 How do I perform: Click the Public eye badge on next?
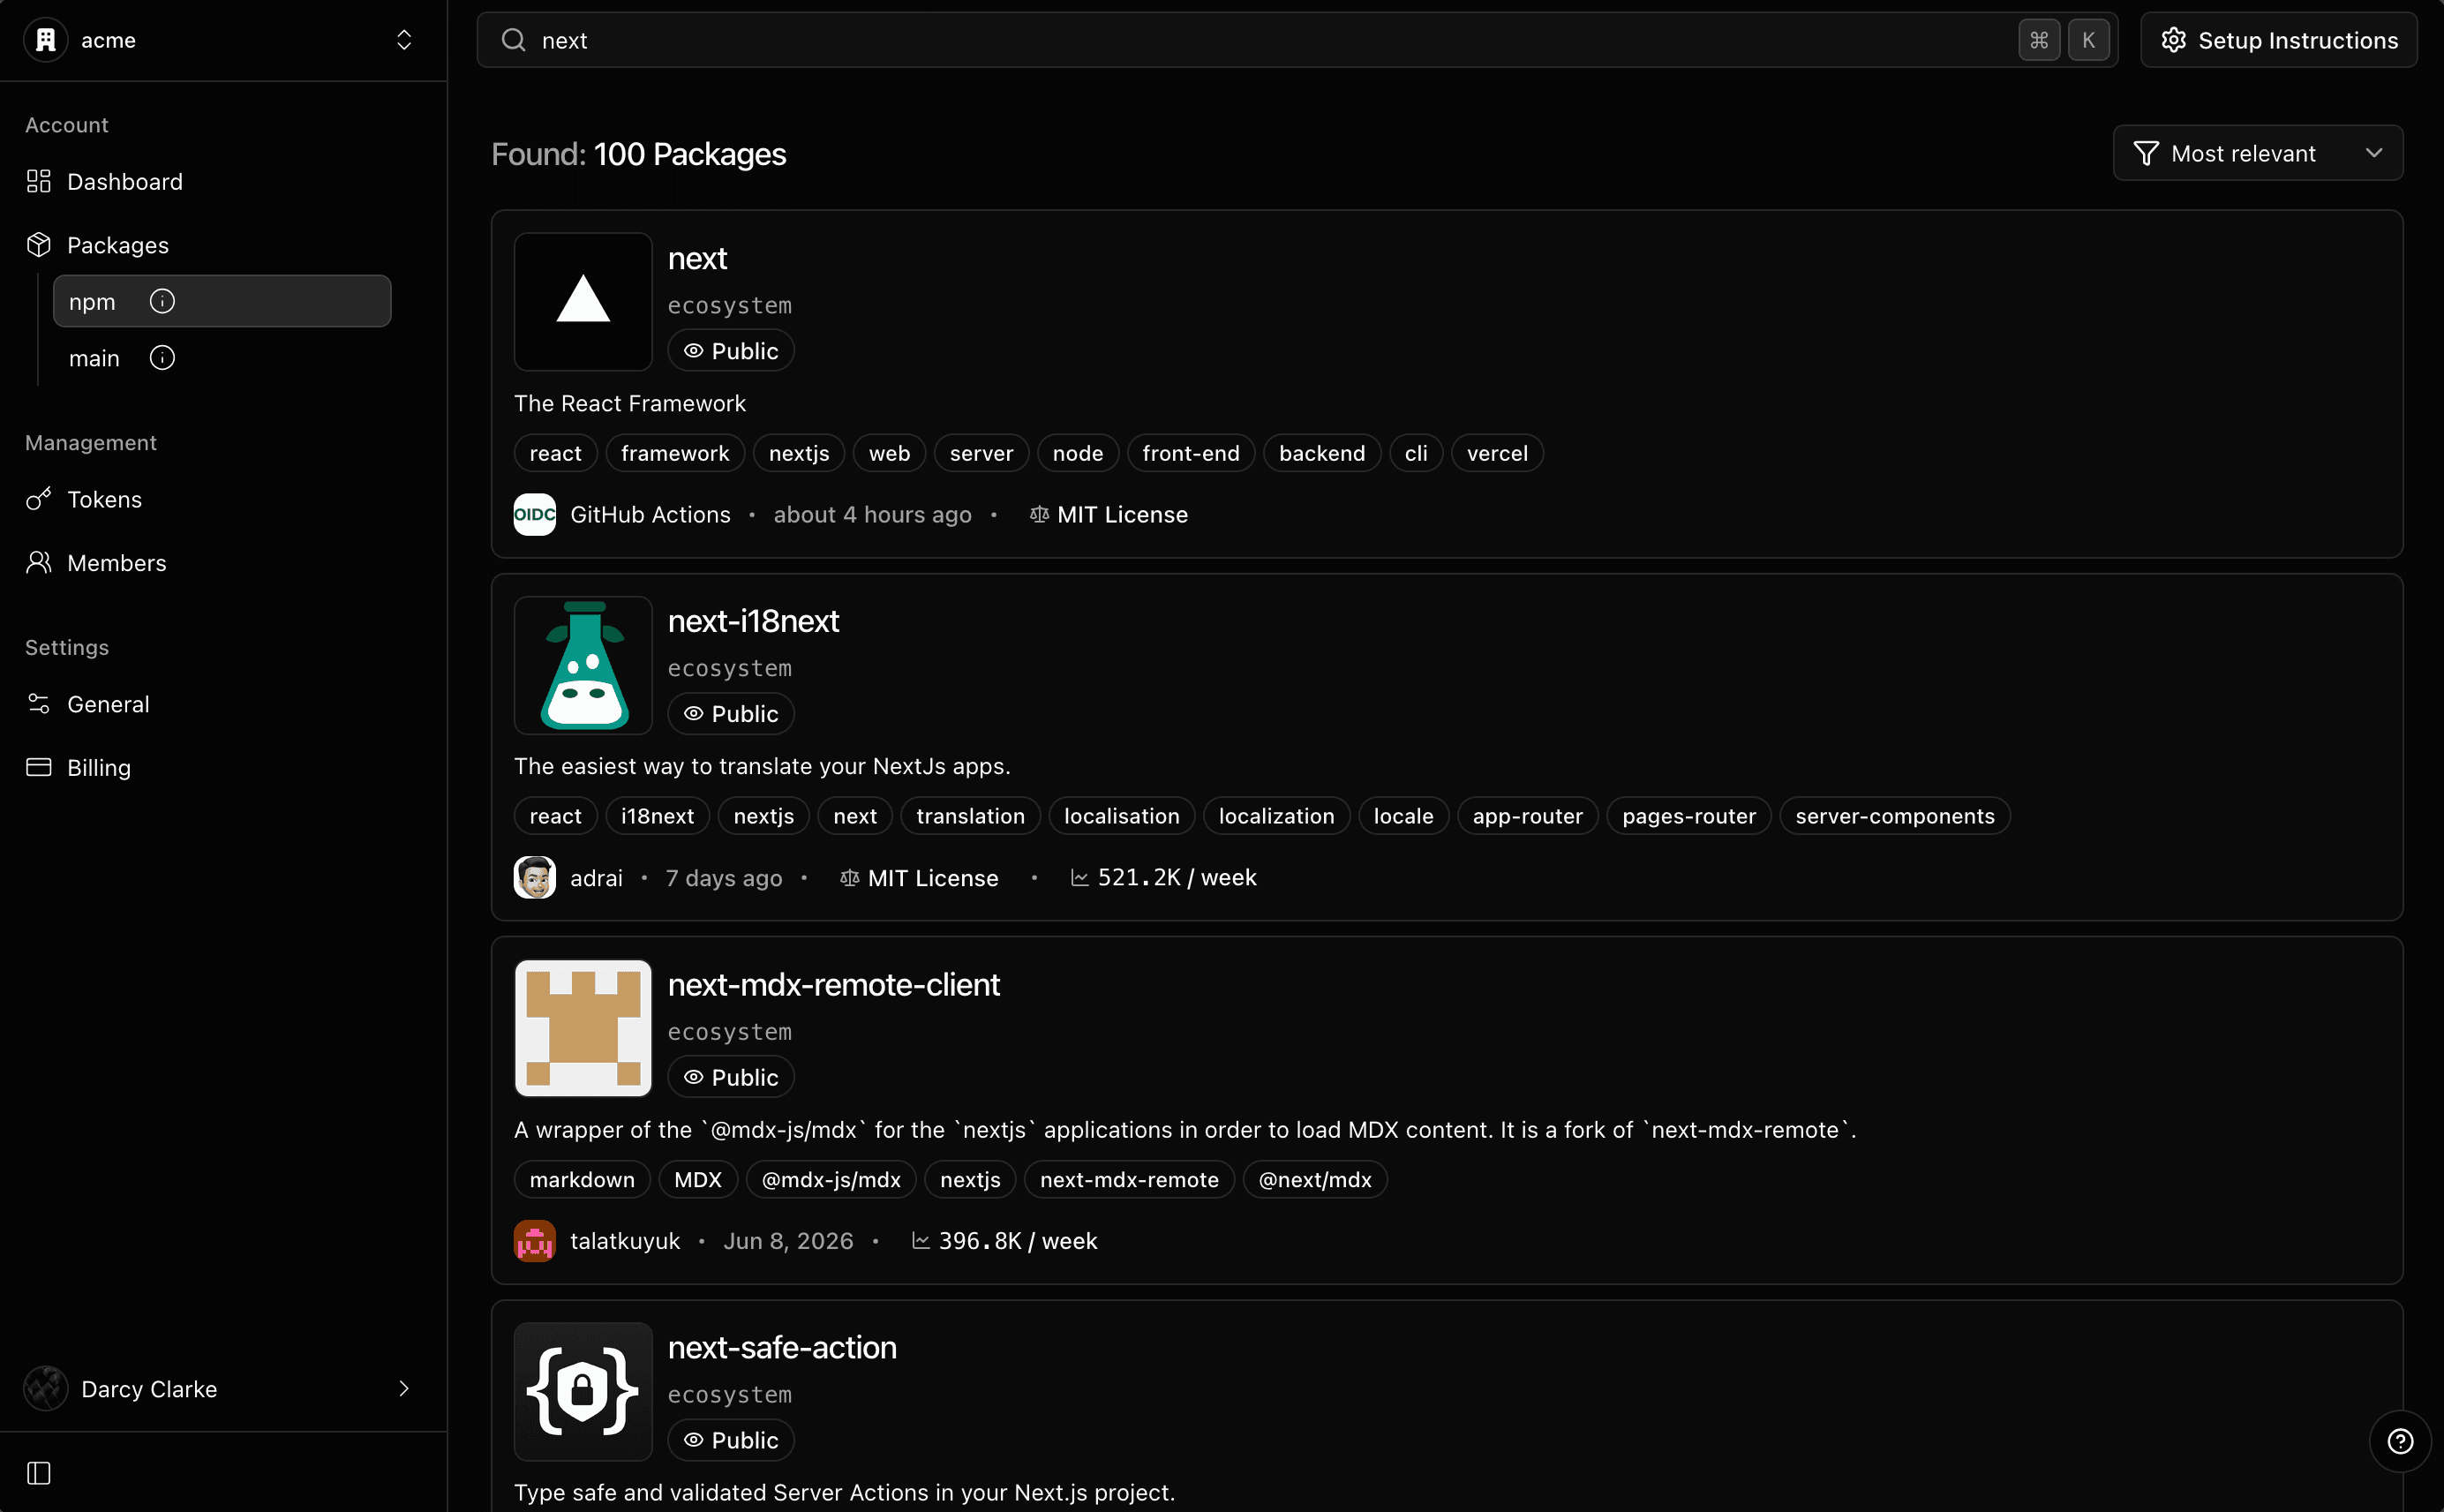[x=731, y=351]
